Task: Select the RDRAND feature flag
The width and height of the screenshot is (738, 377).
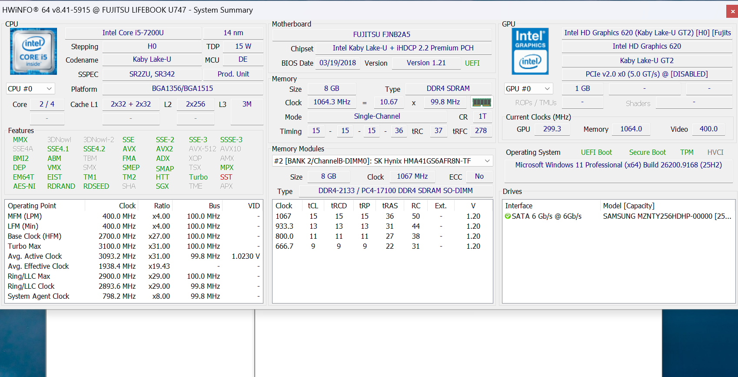Action: tap(61, 186)
